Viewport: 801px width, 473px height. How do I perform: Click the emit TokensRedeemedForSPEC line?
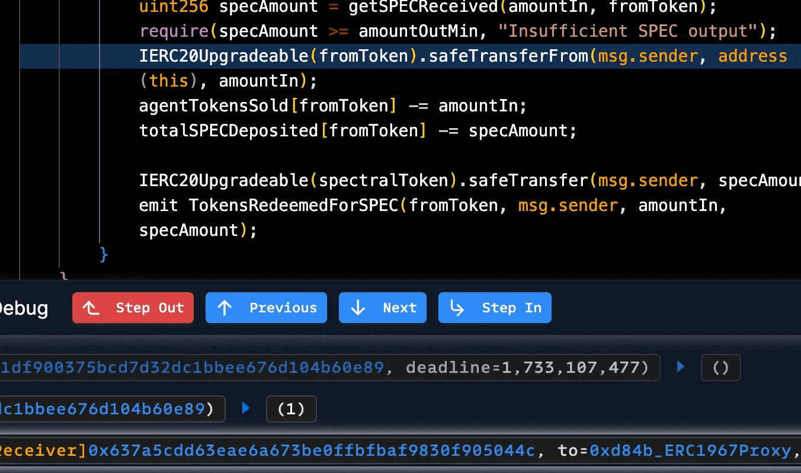click(x=432, y=206)
